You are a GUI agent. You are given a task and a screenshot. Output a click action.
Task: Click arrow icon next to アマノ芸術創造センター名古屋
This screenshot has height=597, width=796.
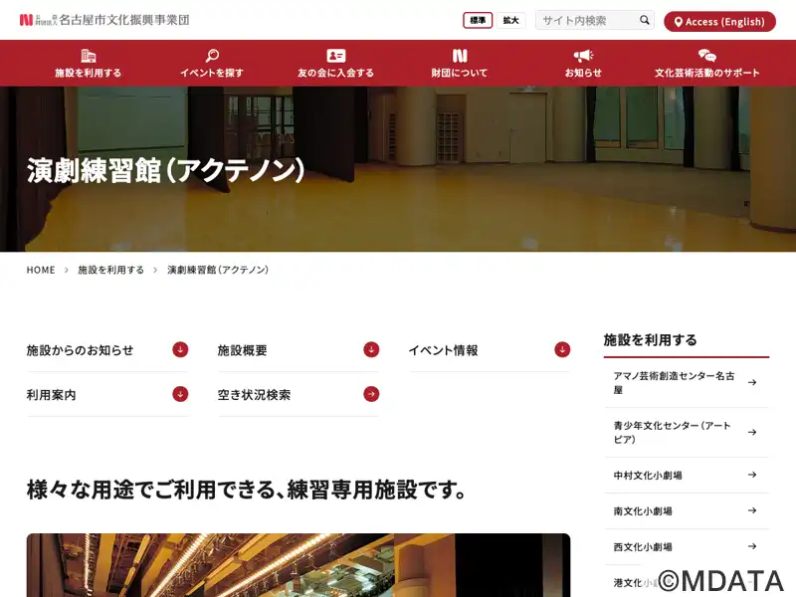pyautogui.click(x=752, y=382)
